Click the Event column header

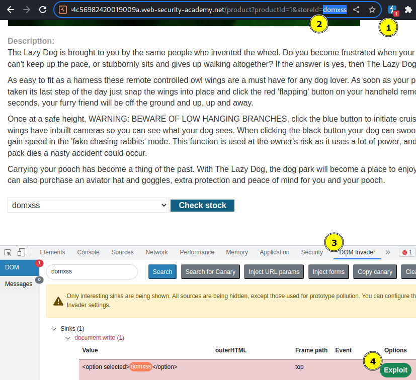(x=343, y=350)
